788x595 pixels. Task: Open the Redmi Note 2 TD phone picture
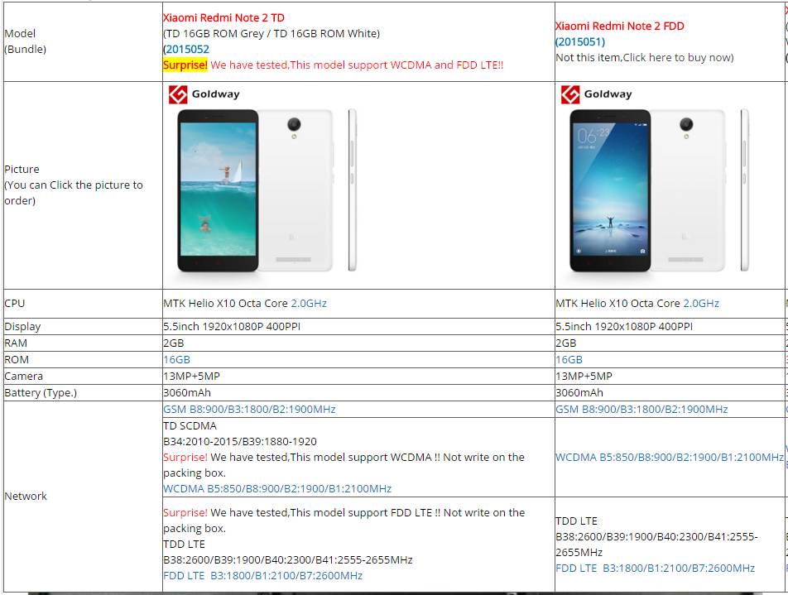click(x=267, y=190)
